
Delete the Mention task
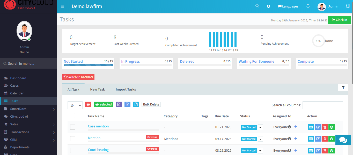click(325, 139)
